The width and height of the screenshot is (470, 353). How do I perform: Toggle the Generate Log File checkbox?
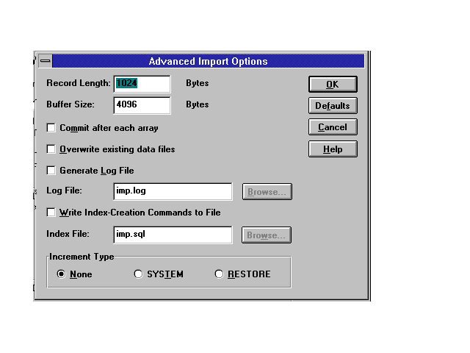pos(51,171)
